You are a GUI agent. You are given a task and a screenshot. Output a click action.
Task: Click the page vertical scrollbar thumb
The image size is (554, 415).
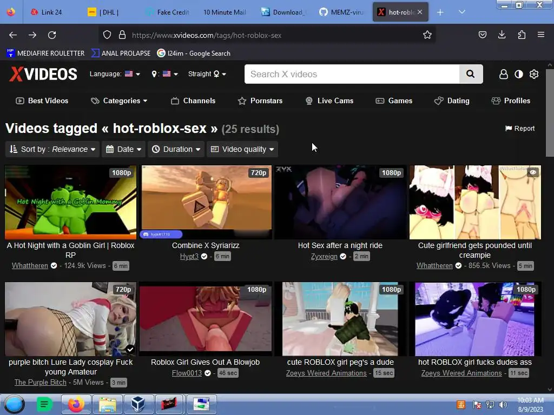click(550, 112)
